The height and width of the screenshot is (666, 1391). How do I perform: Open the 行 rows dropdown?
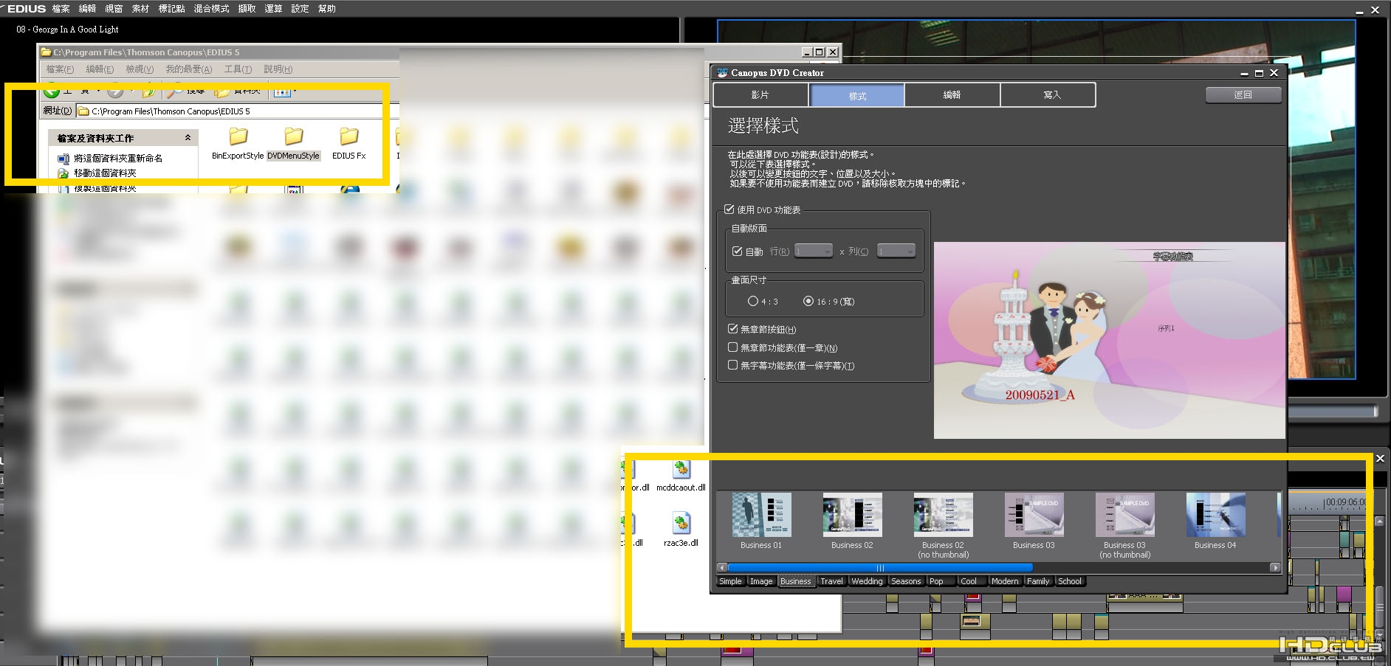pyautogui.click(x=813, y=252)
